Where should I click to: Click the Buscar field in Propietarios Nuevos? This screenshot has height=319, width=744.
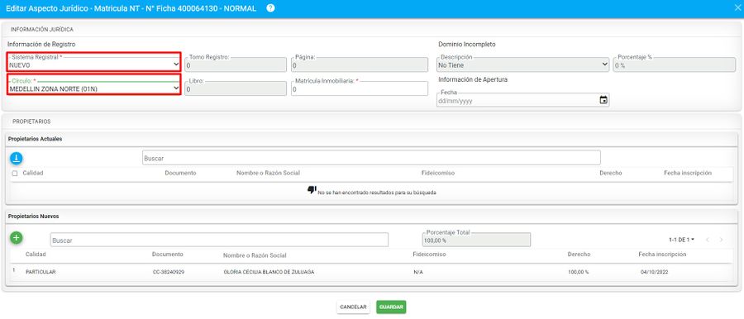pos(219,240)
